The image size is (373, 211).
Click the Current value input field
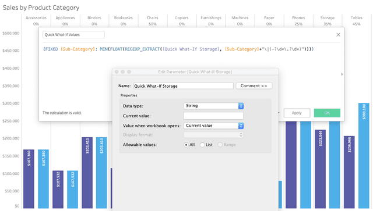[x=213, y=116]
